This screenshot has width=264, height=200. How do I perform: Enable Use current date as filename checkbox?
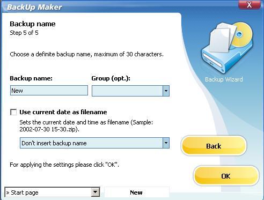(13, 112)
